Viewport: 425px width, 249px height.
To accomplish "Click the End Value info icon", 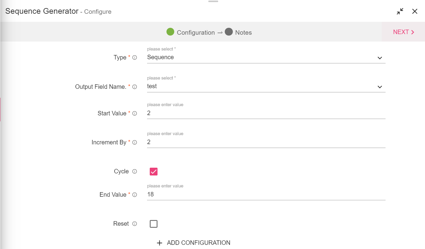I will pos(134,195).
